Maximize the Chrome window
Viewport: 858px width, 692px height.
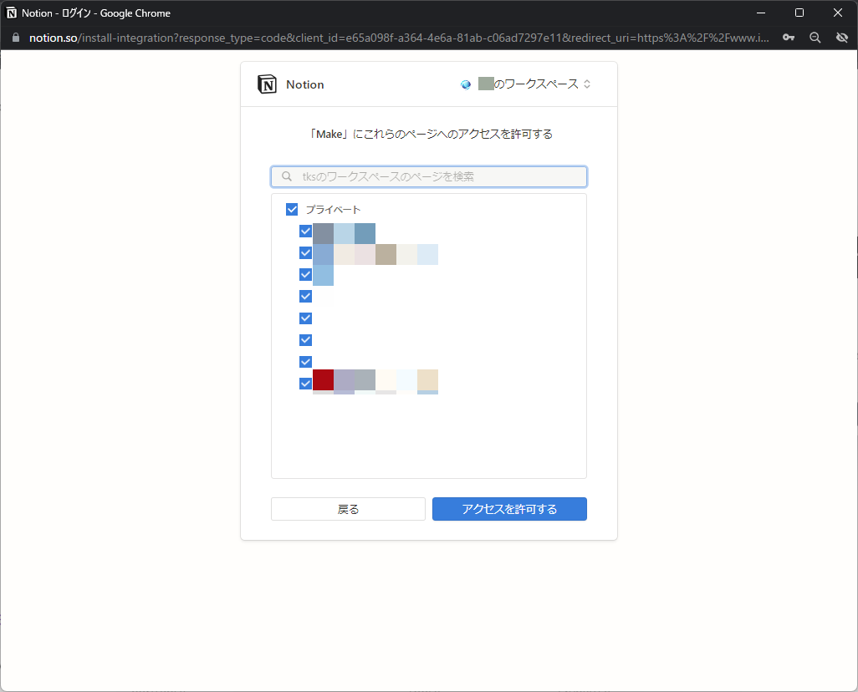click(x=799, y=13)
